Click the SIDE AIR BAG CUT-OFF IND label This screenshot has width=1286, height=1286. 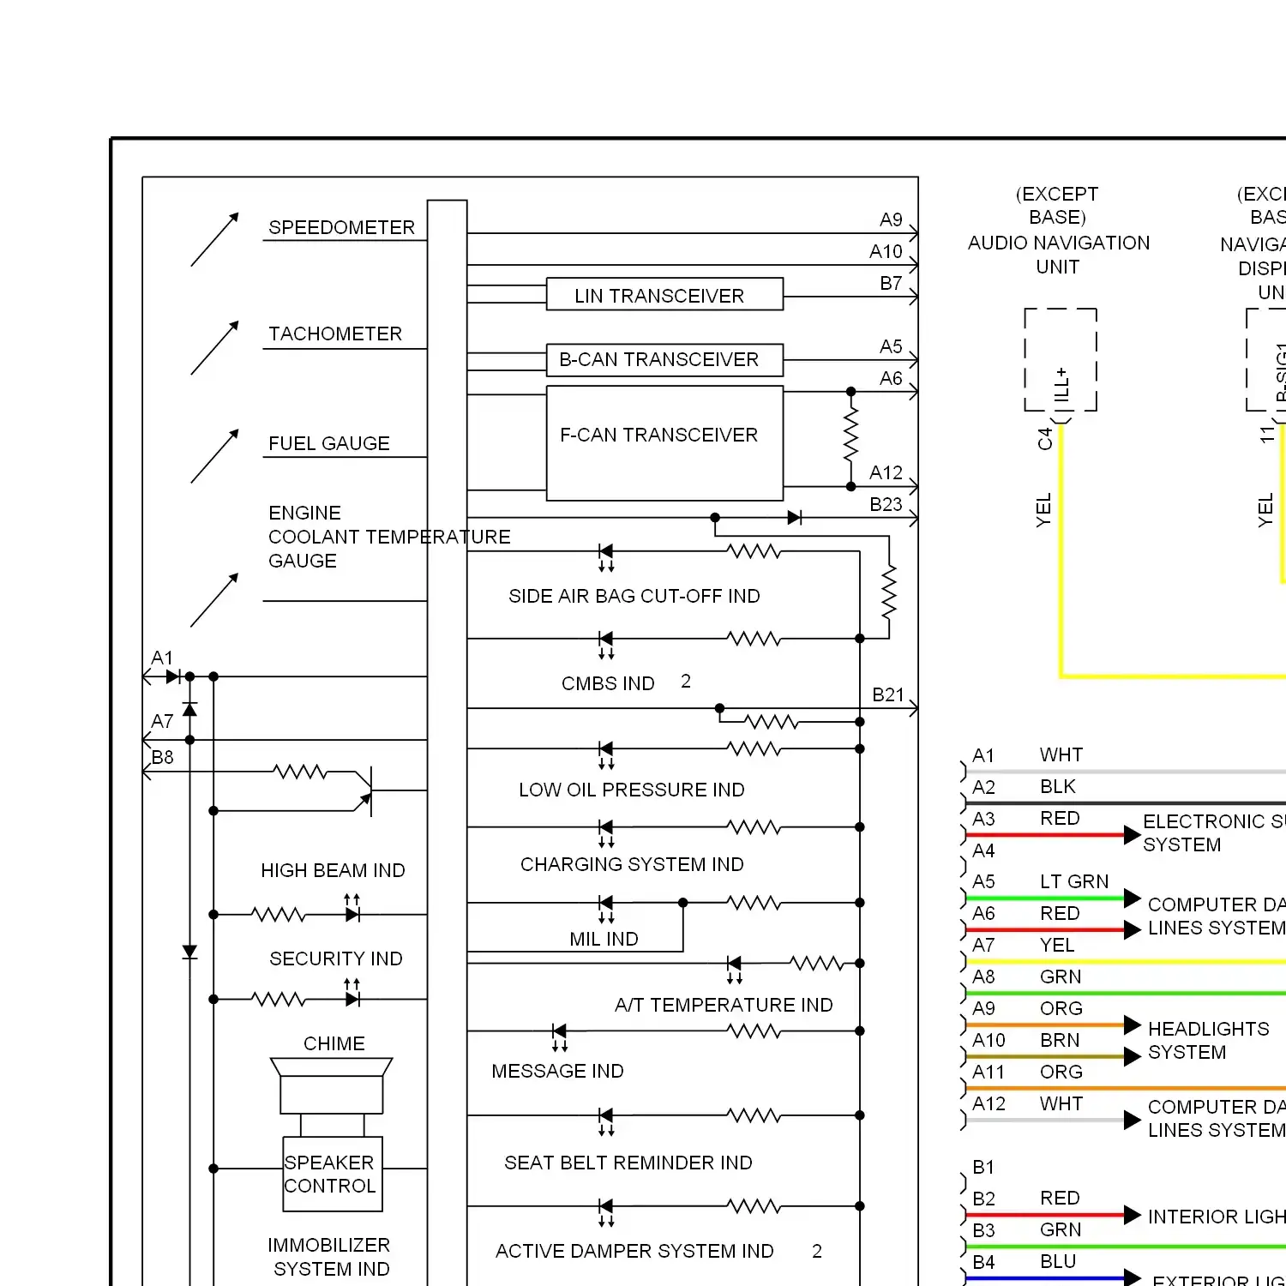tap(634, 596)
